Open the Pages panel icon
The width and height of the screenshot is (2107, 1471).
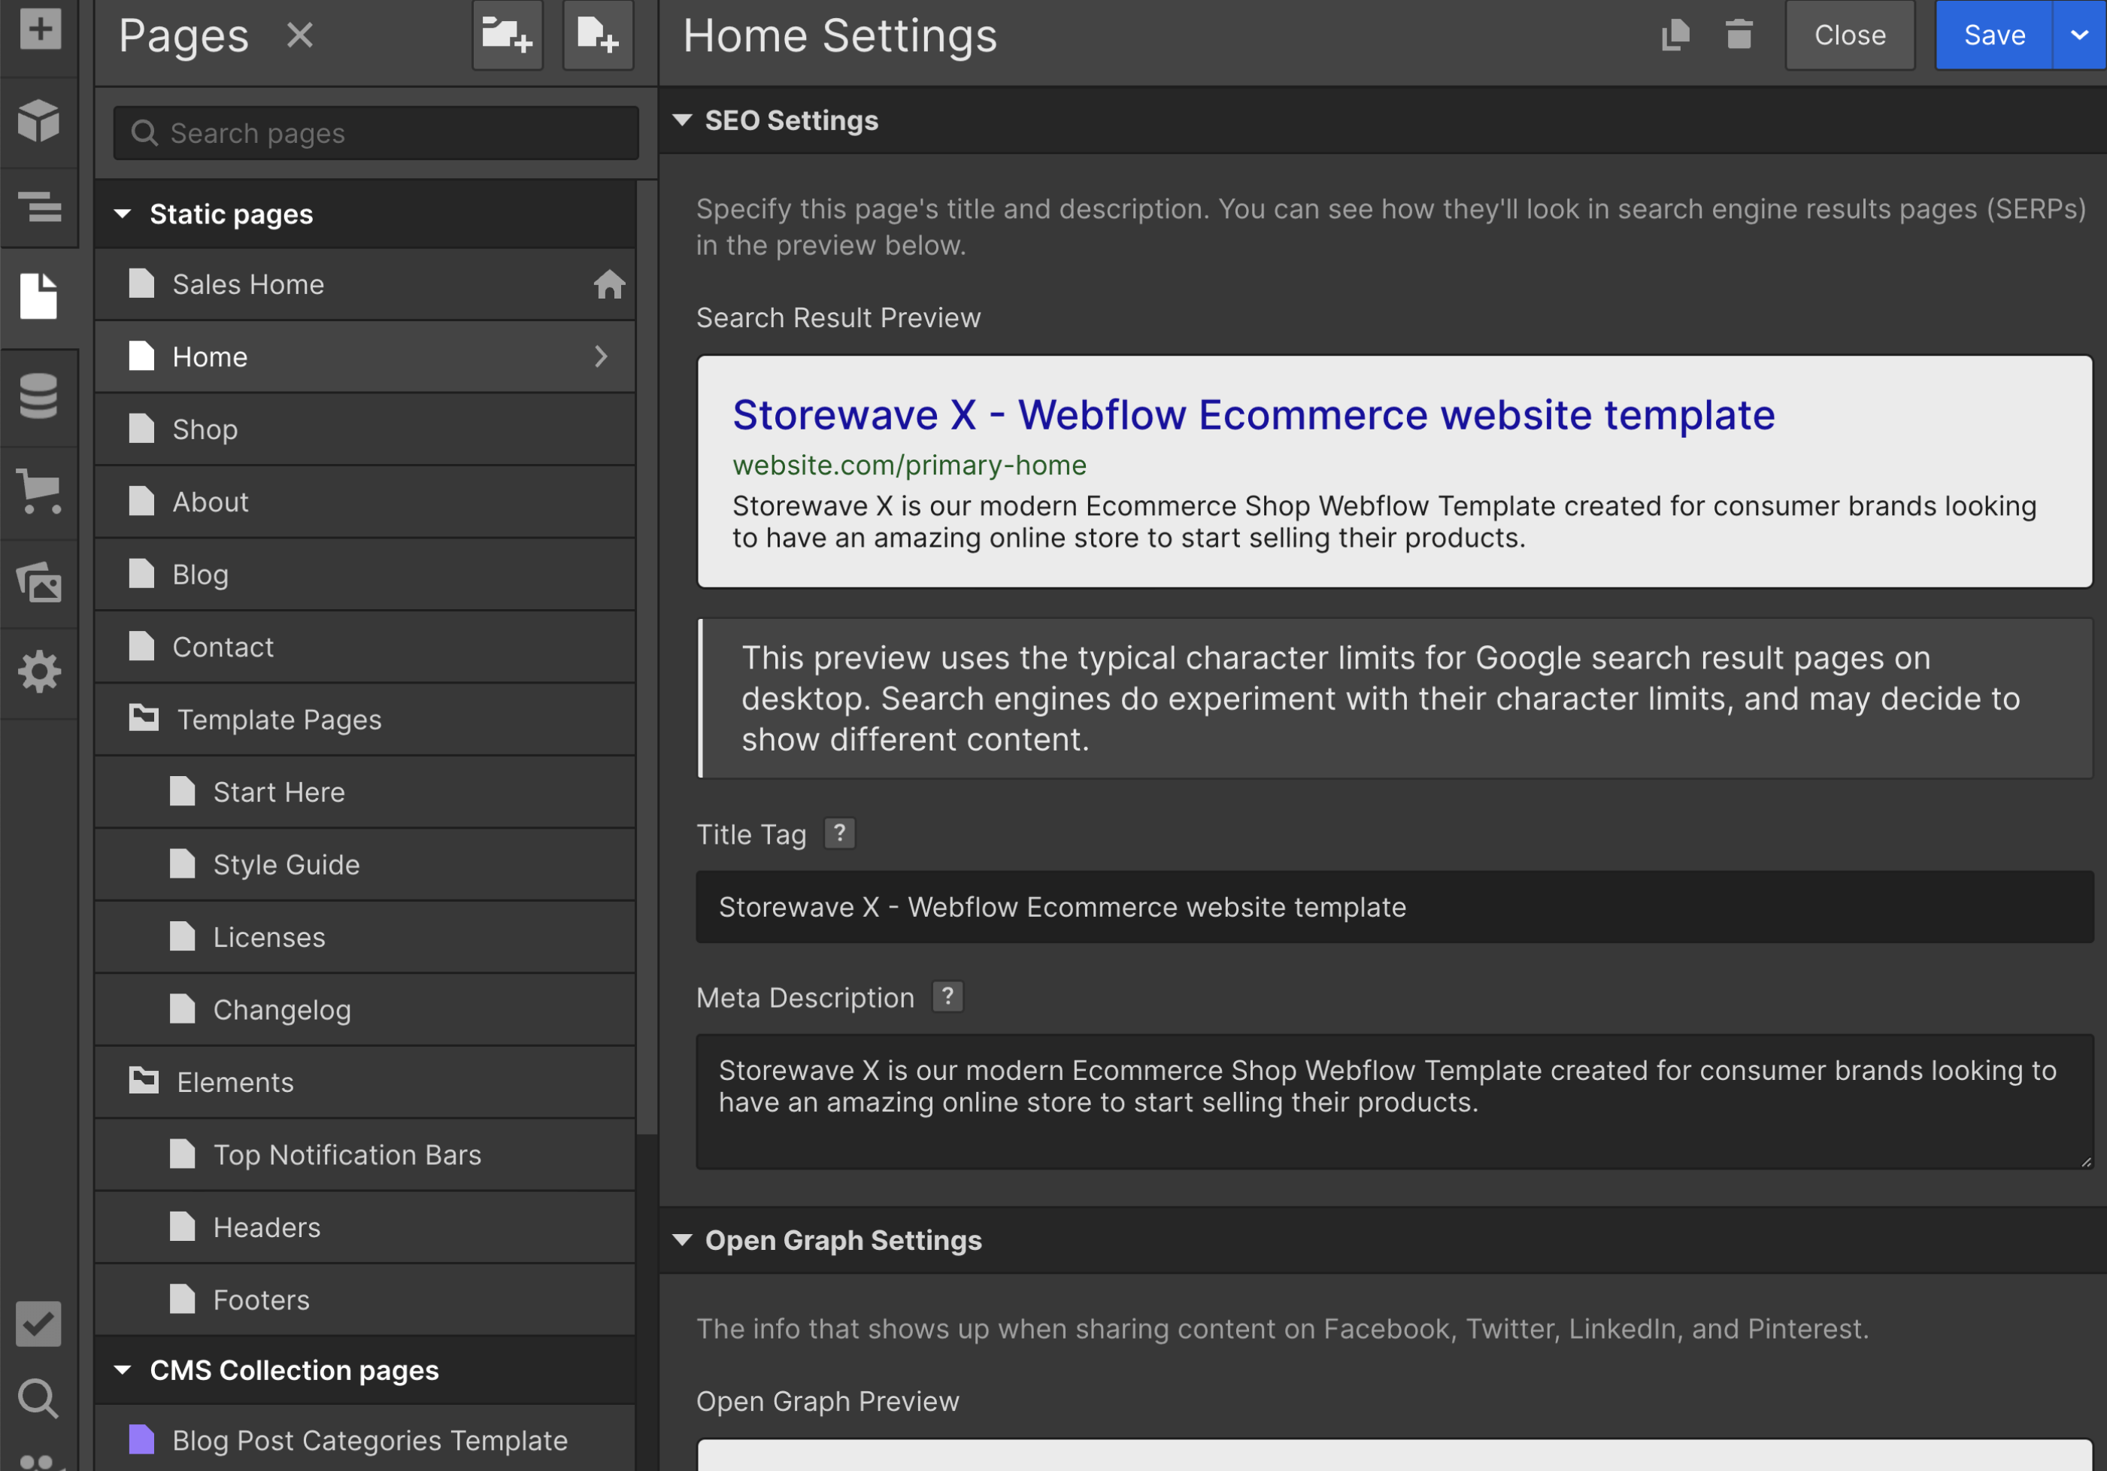pyautogui.click(x=39, y=296)
